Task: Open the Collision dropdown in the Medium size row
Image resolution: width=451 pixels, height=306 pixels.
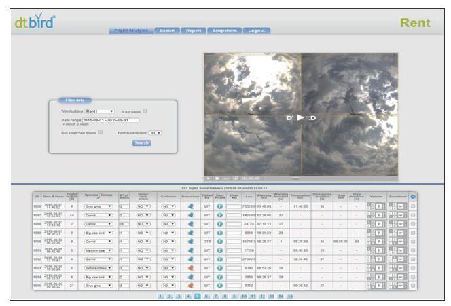Action: coord(168,250)
